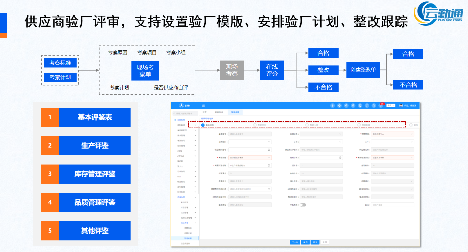This screenshot has width=468, height=252.
Task: Open the 中文 language dropdown
Action: (x=391, y=105)
